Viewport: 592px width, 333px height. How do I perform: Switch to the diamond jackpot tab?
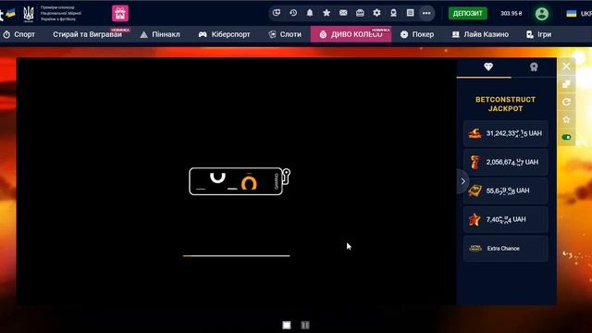tap(488, 68)
